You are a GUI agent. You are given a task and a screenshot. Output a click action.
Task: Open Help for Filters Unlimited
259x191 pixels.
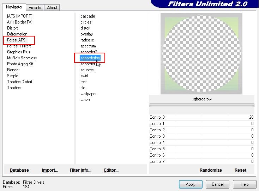tap(245, 184)
